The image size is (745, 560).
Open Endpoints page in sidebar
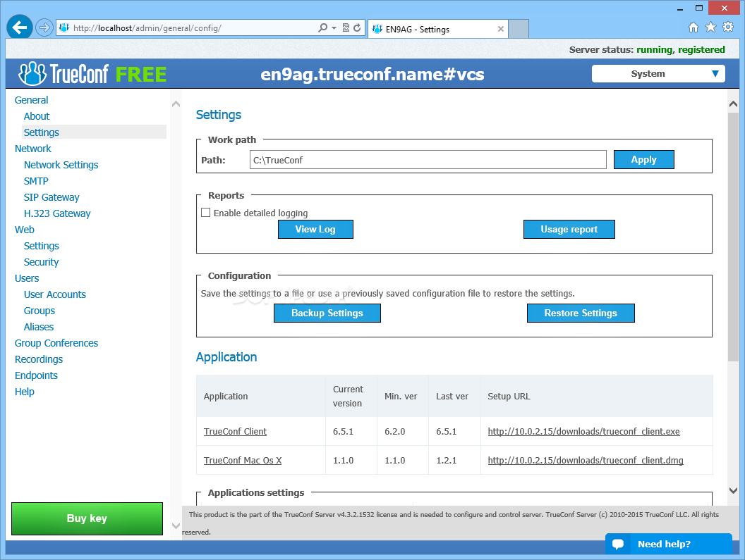[x=36, y=375]
